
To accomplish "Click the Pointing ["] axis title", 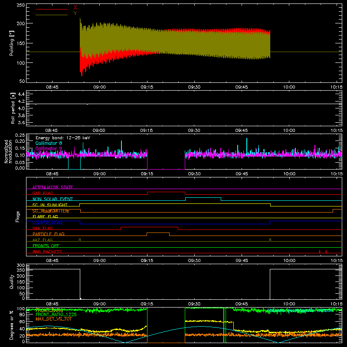I will pos(12,43).
